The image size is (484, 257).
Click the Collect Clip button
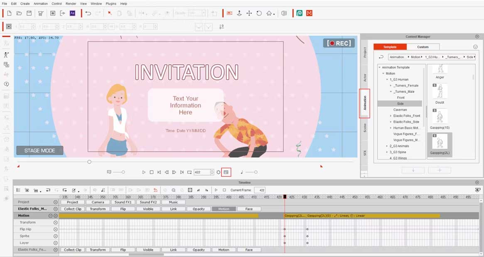(x=72, y=209)
